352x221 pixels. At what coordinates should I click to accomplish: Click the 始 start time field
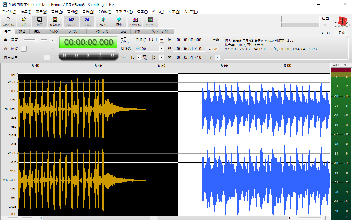coord(189,40)
